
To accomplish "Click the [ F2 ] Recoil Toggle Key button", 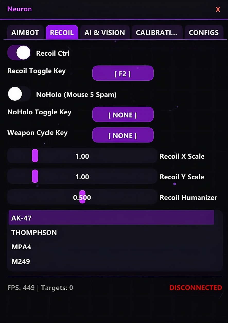I will tap(123, 73).
